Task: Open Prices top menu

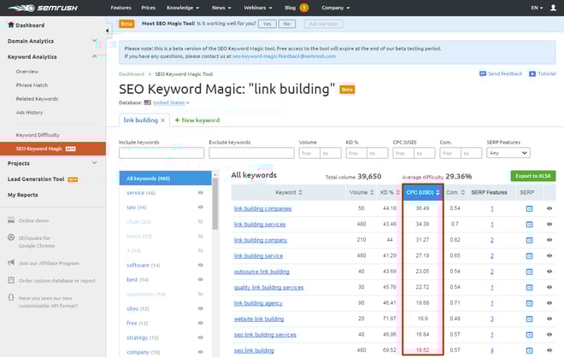Action: 148,8
